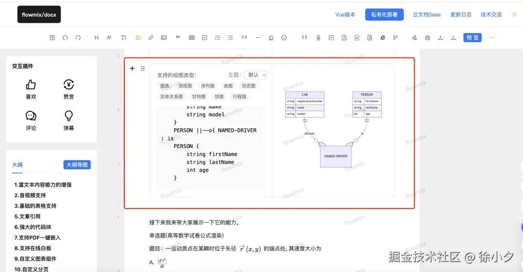This screenshot has height=272, width=523.
Task: Click the 赞赏 reward plugin
Action: tap(69, 89)
